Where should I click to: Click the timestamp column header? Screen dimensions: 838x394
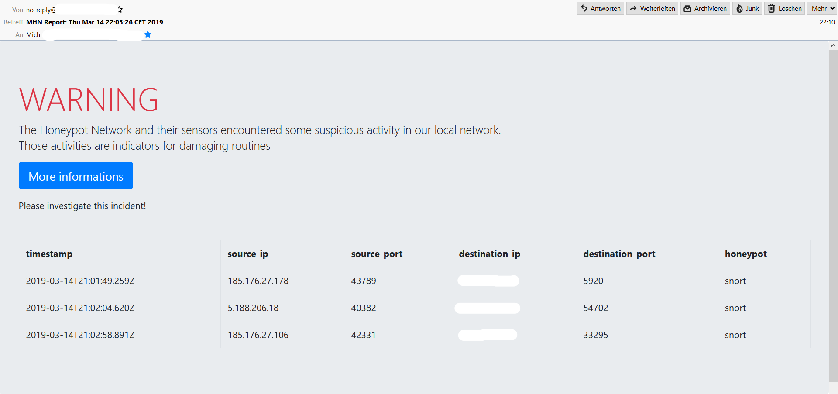pyautogui.click(x=49, y=254)
